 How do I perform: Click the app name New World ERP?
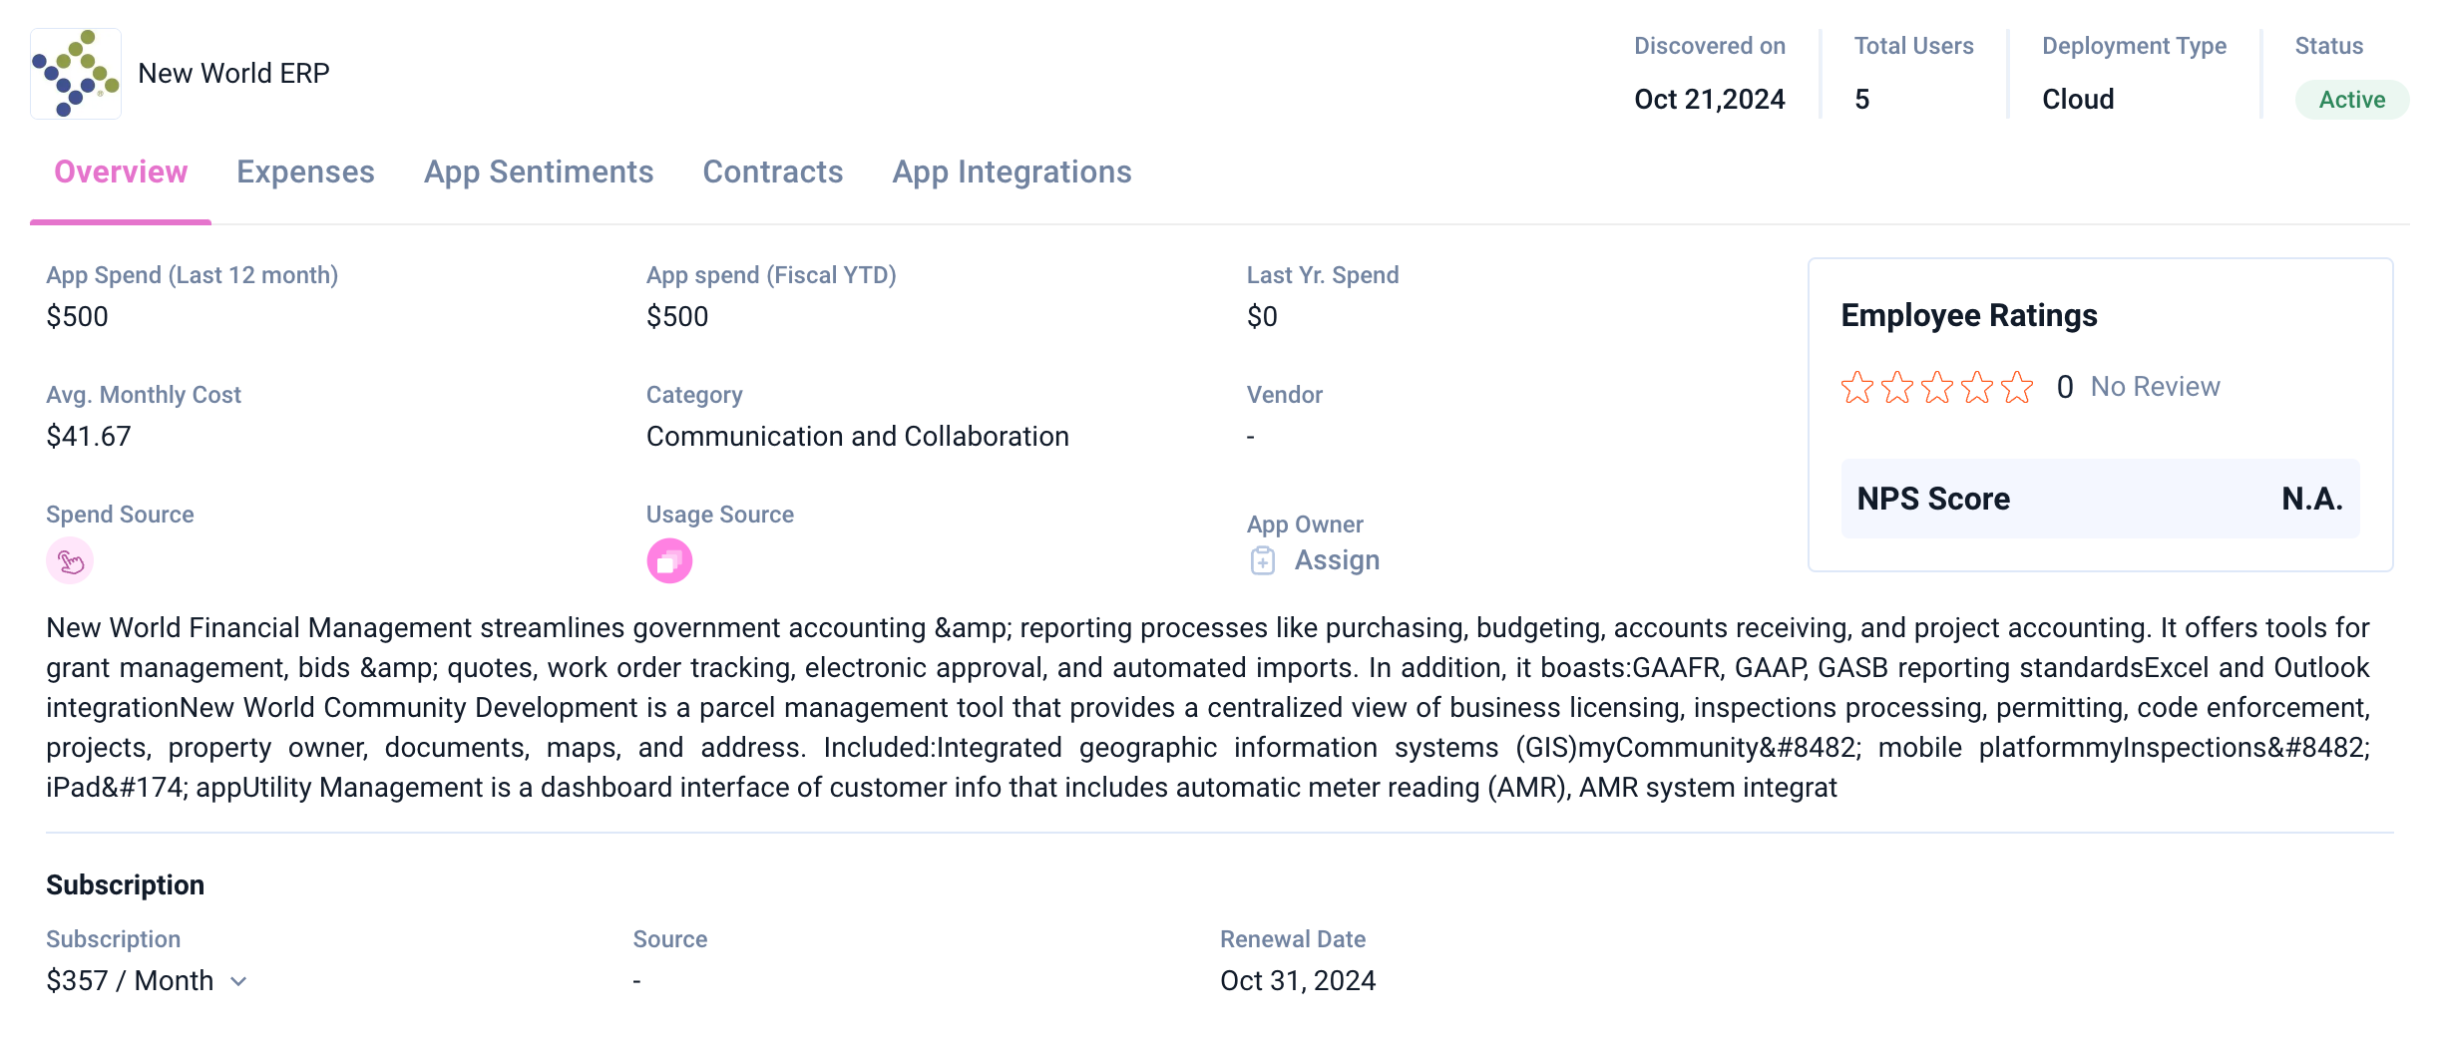click(x=233, y=74)
